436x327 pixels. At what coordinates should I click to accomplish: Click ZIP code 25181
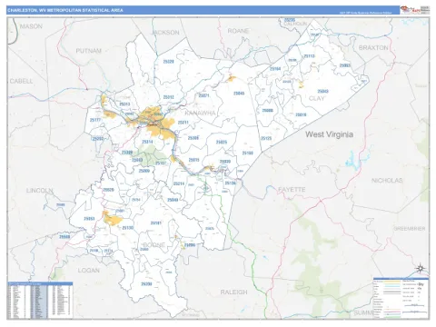tap(156, 223)
